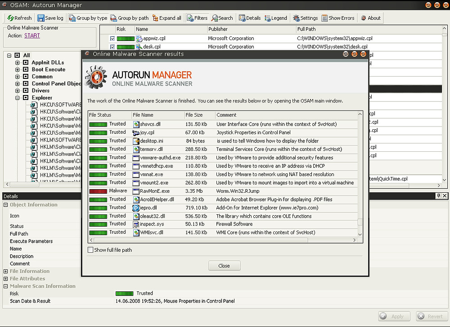
Task: Click the Revert button
Action: coord(432,316)
